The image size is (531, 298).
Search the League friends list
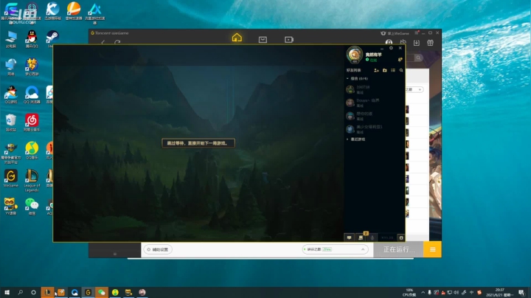click(401, 70)
